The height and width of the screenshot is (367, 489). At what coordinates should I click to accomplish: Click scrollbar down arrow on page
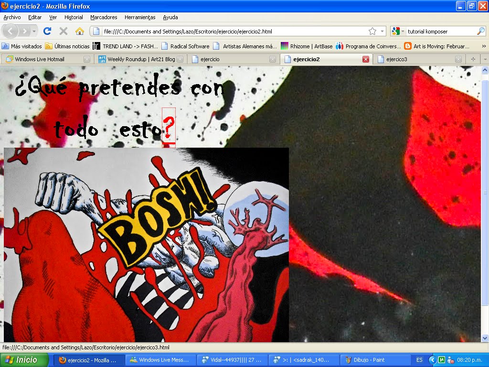(485, 338)
